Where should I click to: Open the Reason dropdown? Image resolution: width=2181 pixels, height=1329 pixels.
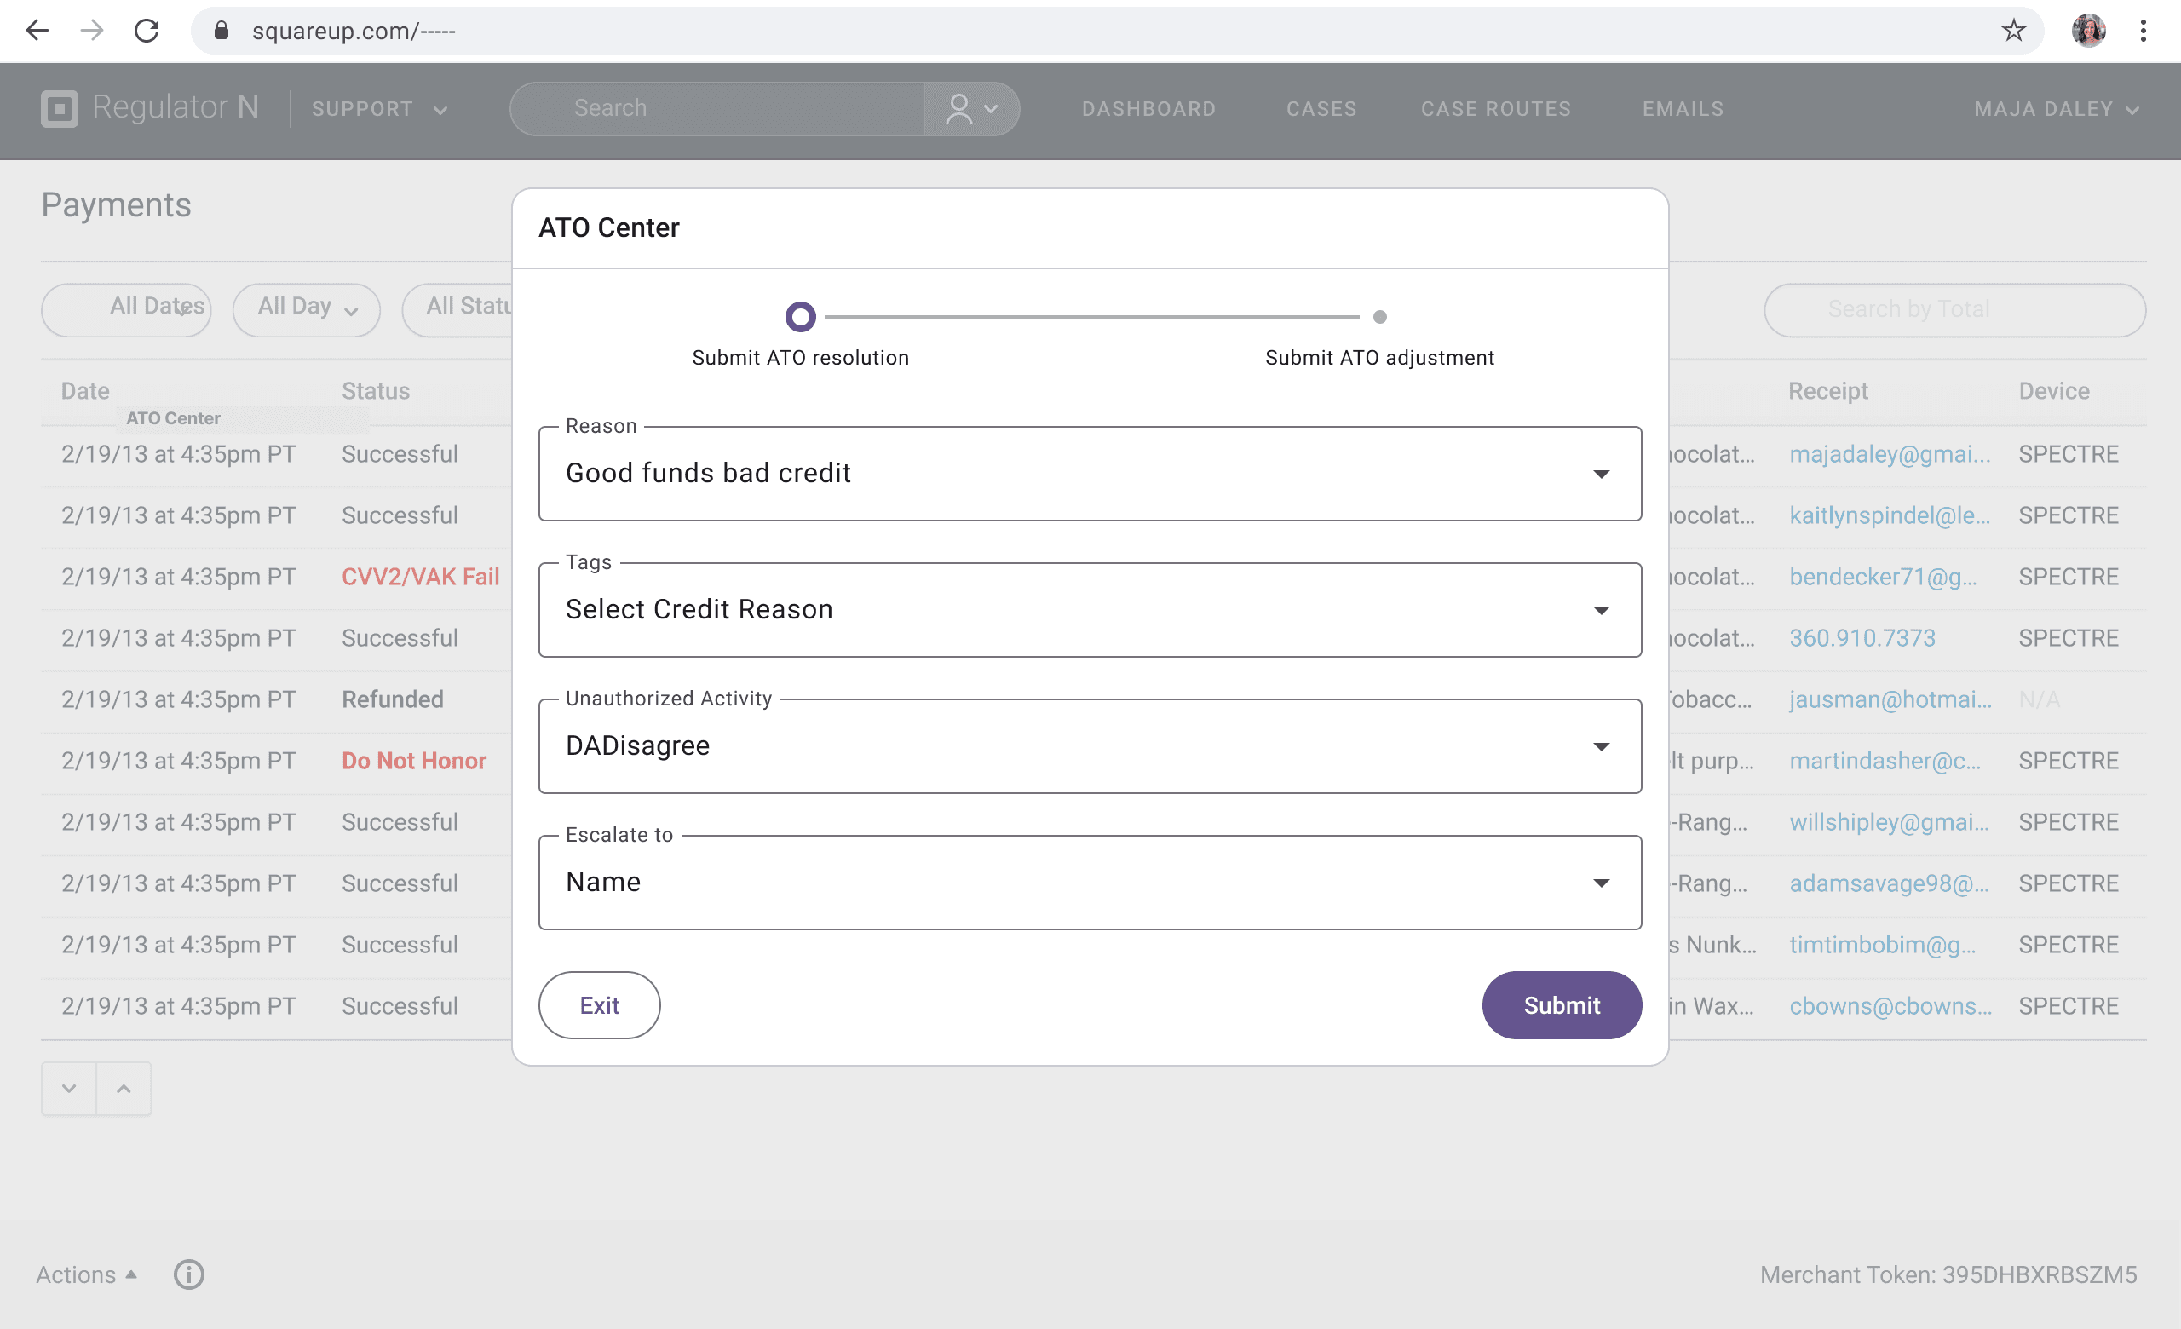point(1090,474)
